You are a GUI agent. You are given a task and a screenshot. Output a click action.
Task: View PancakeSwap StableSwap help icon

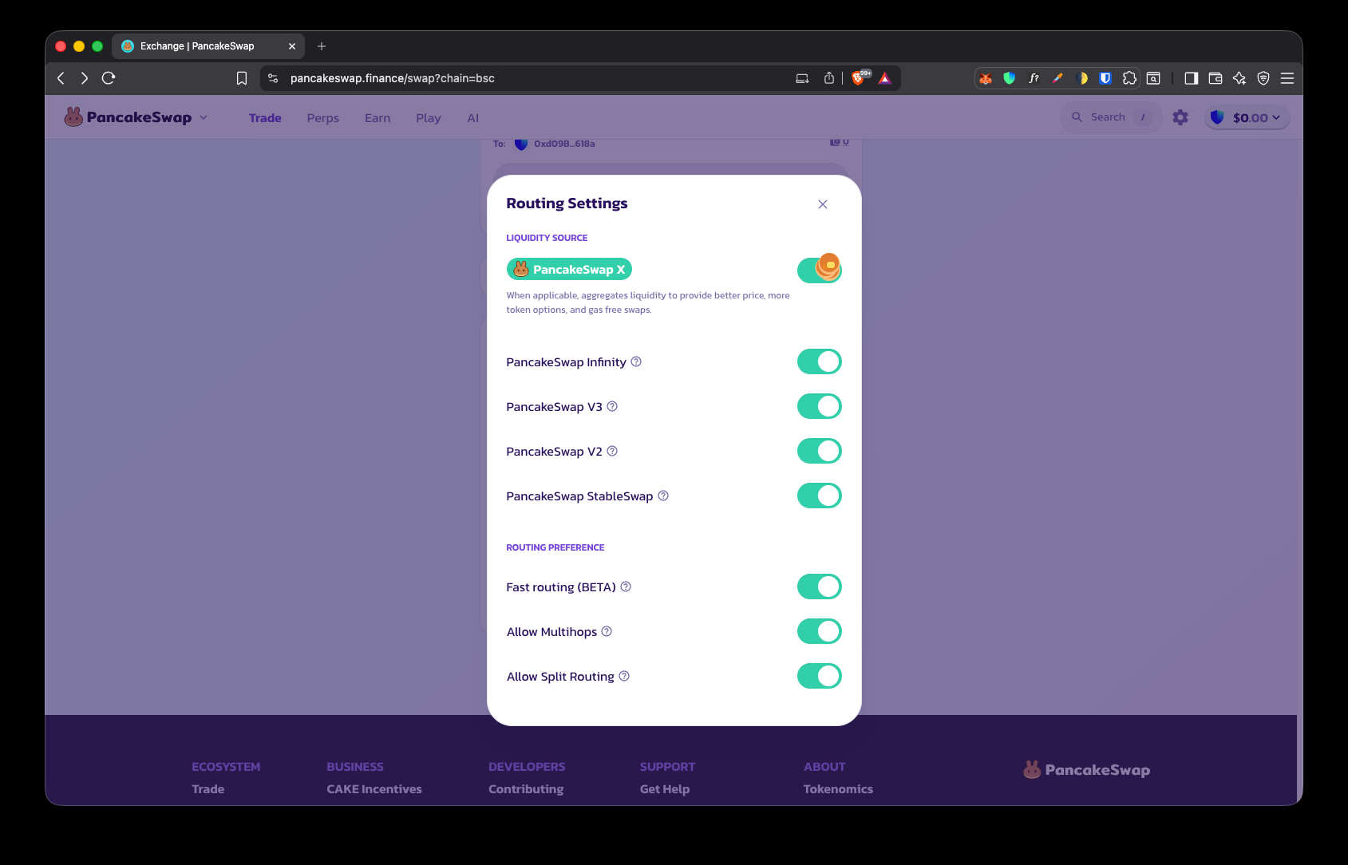click(663, 496)
